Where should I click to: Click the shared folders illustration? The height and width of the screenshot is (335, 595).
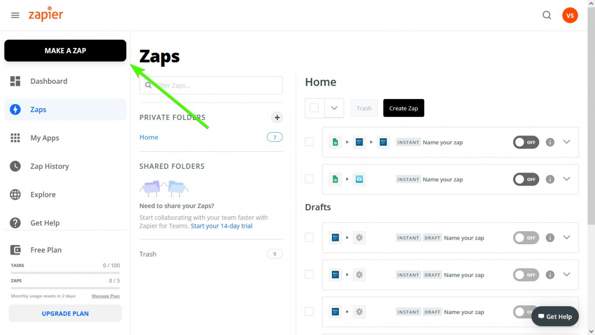pyautogui.click(x=164, y=188)
